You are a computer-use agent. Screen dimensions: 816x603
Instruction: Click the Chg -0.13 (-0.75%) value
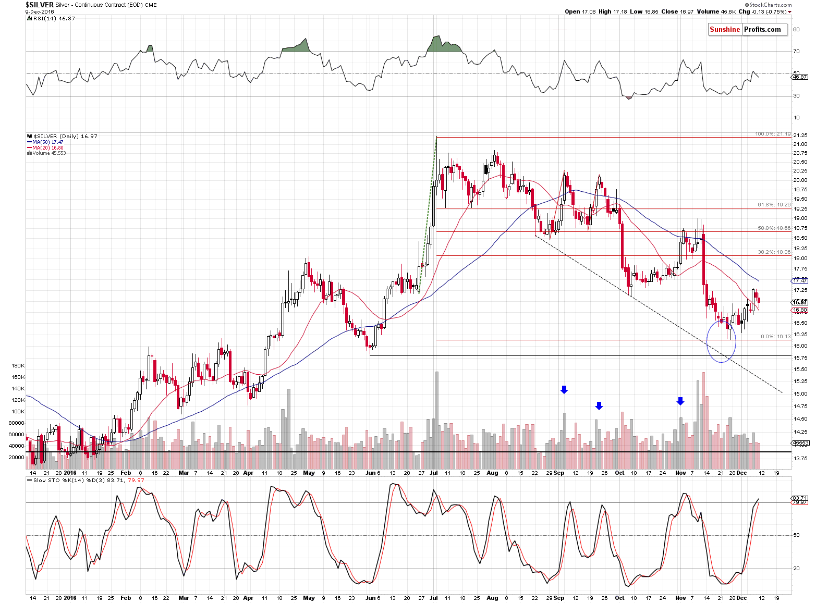click(762, 11)
